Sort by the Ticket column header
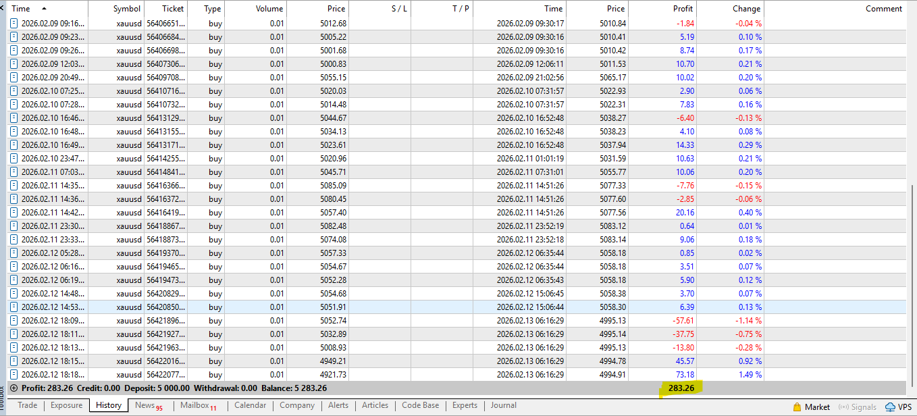Image resolution: width=917 pixels, height=416 pixels. [x=165, y=9]
